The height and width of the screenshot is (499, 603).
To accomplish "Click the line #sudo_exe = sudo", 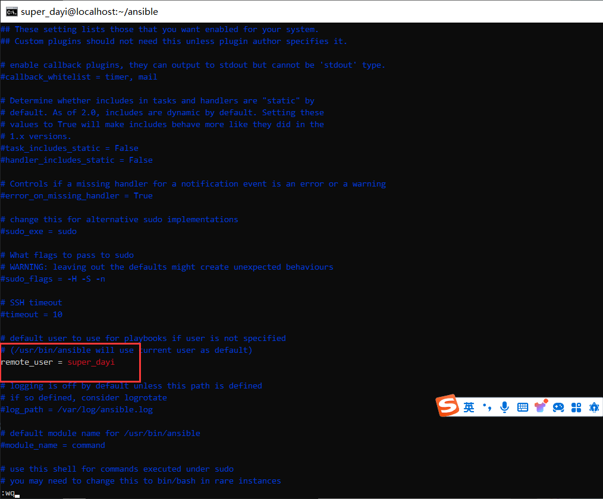I will tap(39, 231).
